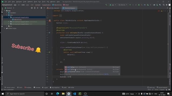Open the Terminal tool window
The image size is (172, 96).
tap(37, 87)
